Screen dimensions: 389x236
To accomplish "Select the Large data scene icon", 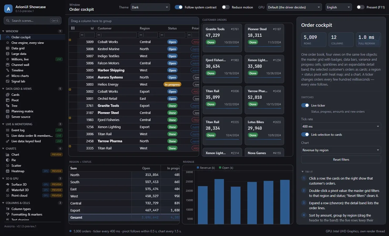I will pyautogui.click(x=8, y=54).
